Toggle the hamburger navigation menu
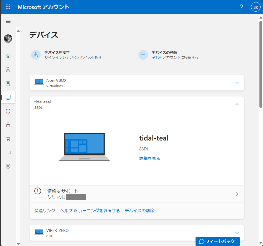This screenshot has height=246, width=263. point(8,21)
